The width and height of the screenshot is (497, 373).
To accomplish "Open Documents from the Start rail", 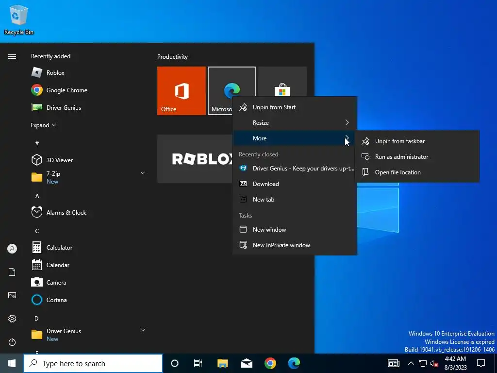I will click(x=12, y=272).
